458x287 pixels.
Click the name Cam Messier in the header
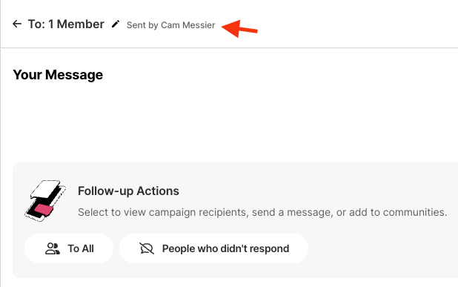point(188,25)
